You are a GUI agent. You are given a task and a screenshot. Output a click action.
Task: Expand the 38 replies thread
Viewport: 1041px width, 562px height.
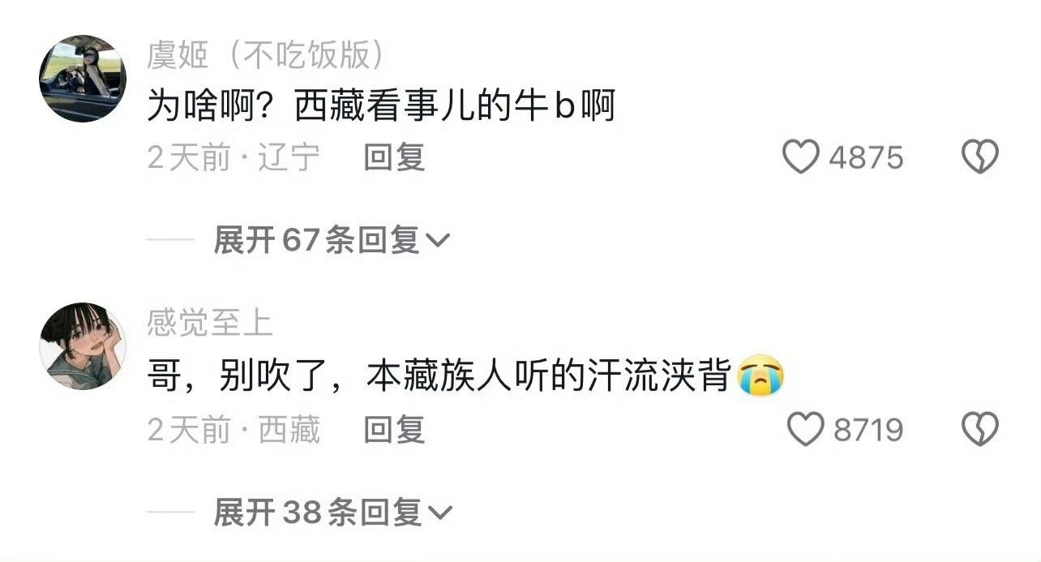click(331, 512)
